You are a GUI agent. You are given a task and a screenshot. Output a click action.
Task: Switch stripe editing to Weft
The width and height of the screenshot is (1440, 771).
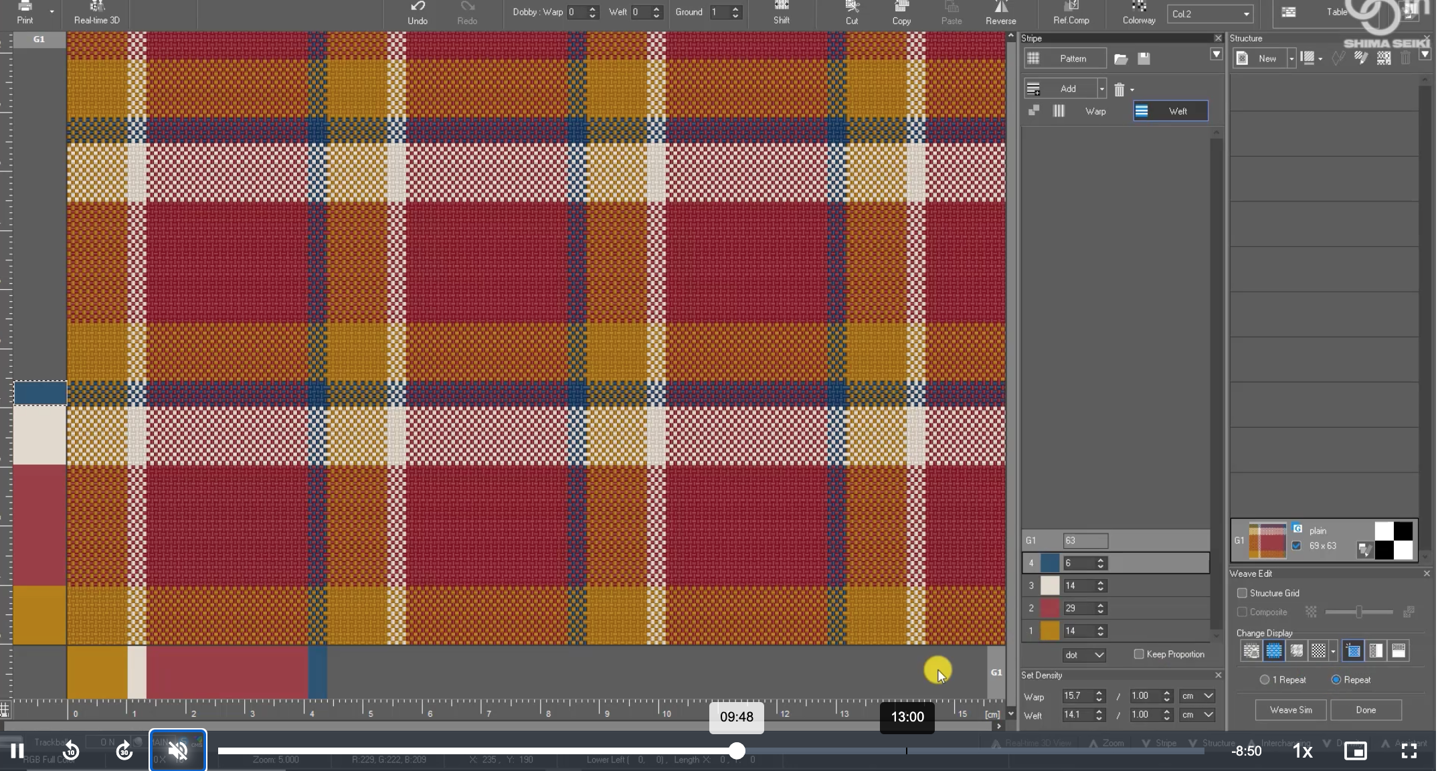(1171, 111)
